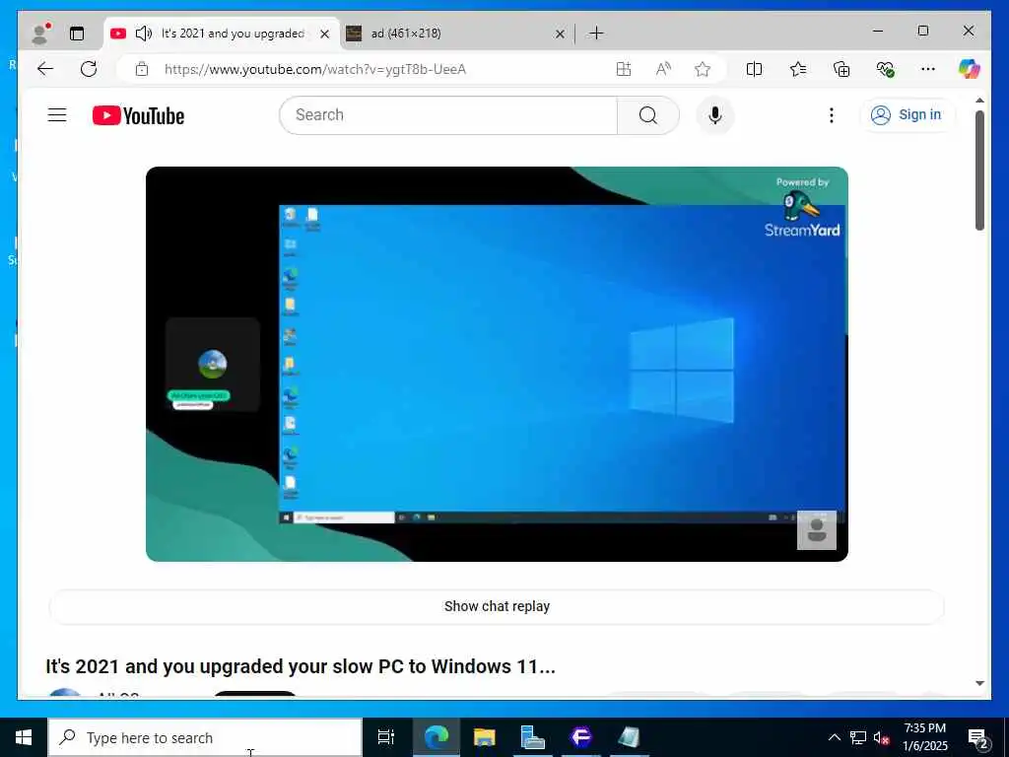The width and height of the screenshot is (1009, 757).
Task: Open network status tray icon
Action: pyautogui.click(x=858, y=737)
